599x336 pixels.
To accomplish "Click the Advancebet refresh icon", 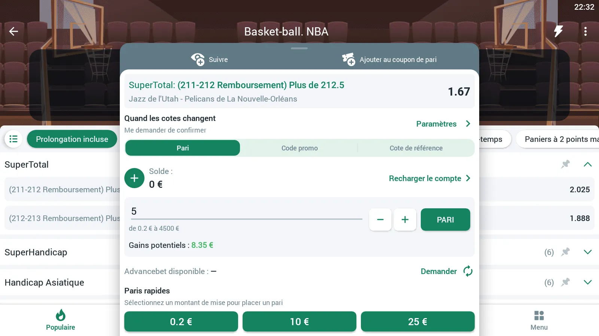I will 468,271.
